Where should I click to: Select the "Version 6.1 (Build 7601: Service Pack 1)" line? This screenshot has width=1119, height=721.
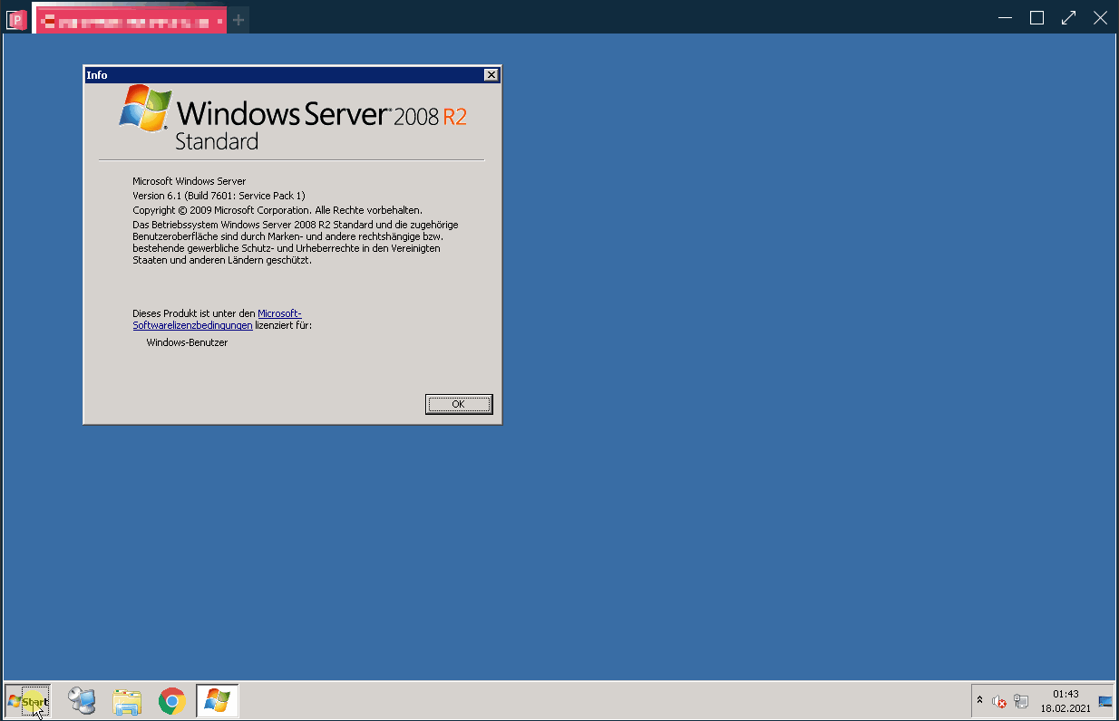coord(219,196)
